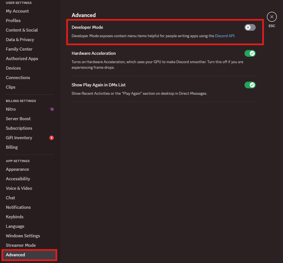Turn off Show Play Again in DMs List
The image size is (283, 263).
tap(250, 85)
